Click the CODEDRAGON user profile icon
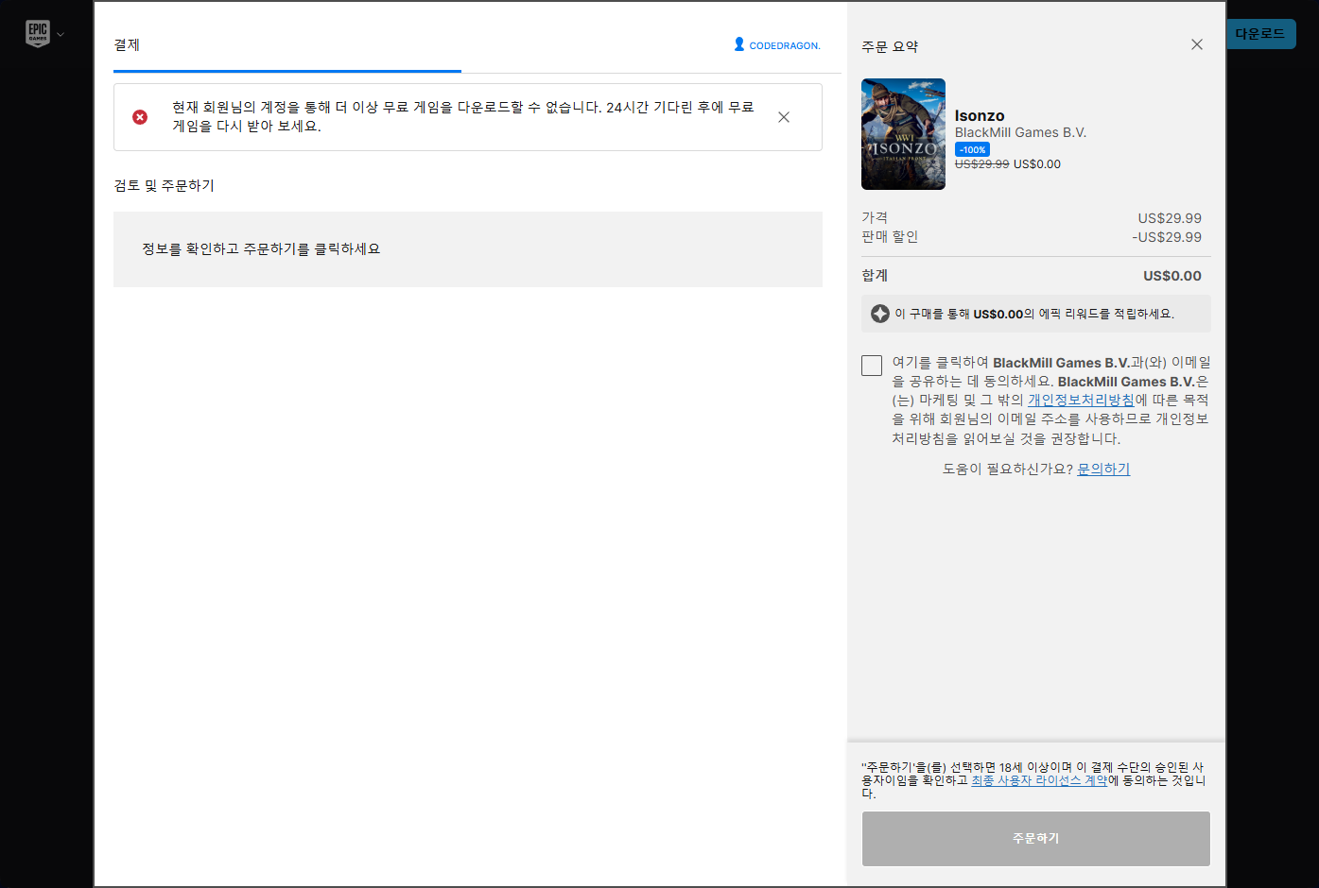This screenshot has height=888, width=1319. 739,44
